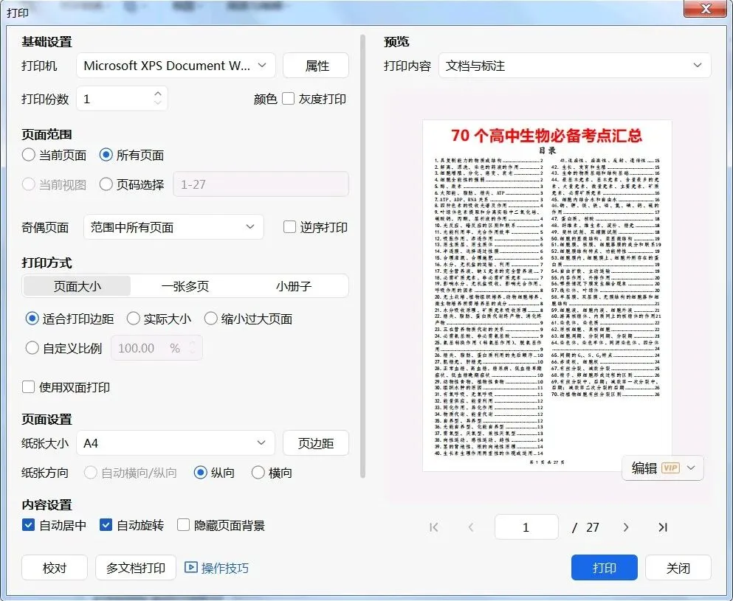The height and width of the screenshot is (601, 733).
Task: Open 纸张大小 A4 dropdown
Action: (175, 442)
